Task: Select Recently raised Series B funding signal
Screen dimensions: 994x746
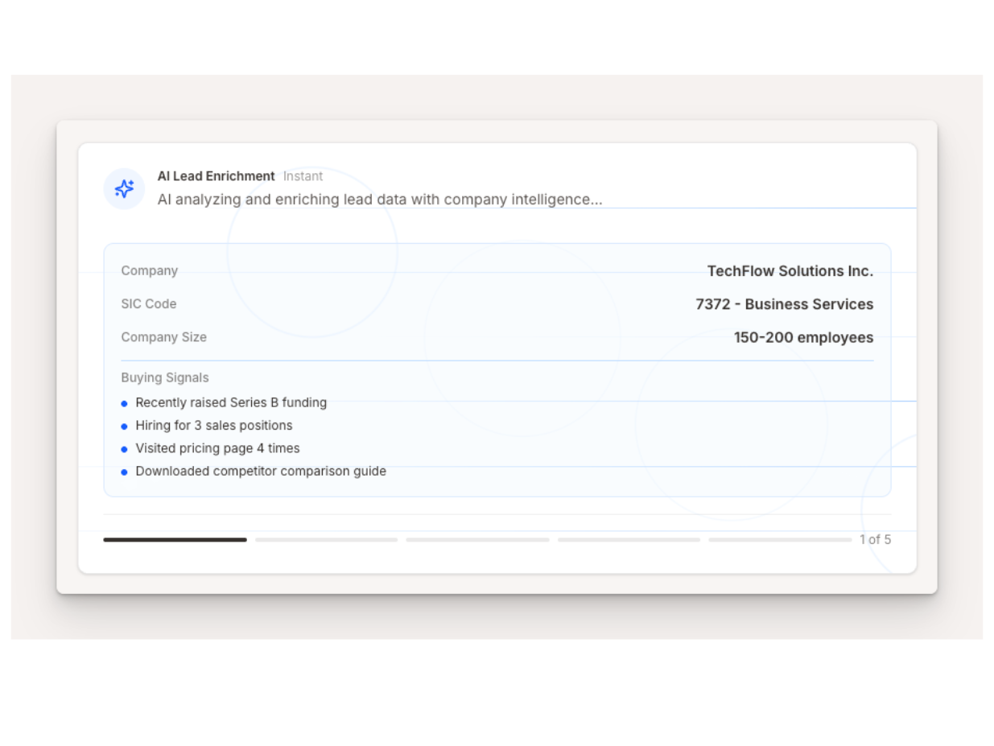Action: tap(231, 402)
